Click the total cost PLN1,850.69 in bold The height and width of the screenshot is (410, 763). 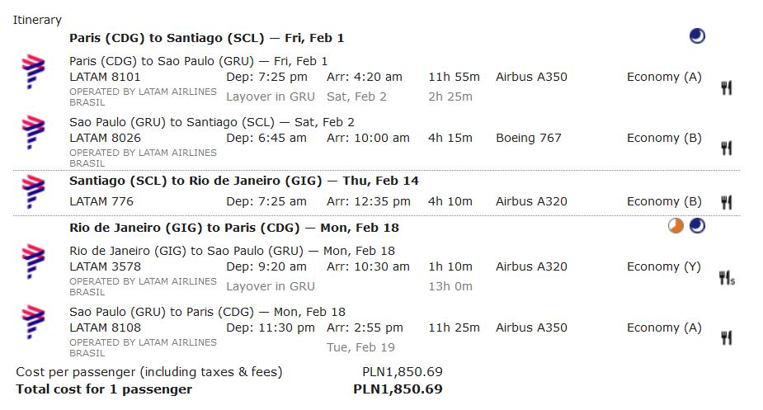click(x=398, y=389)
